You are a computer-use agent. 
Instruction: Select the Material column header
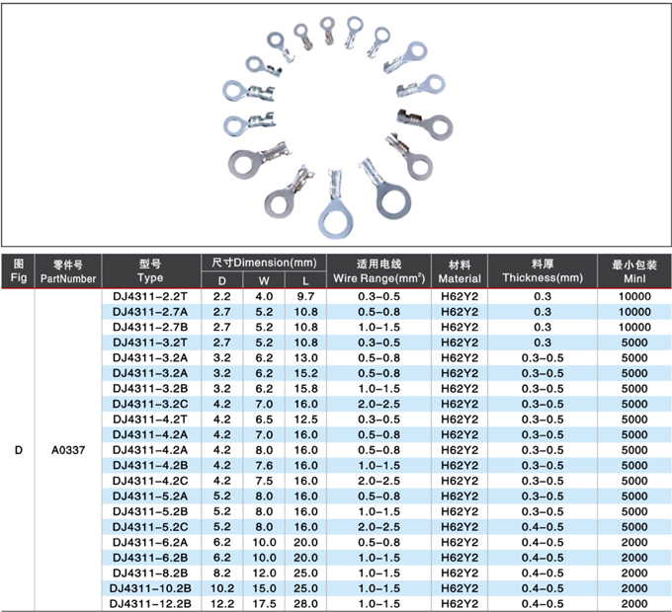pos(460,272)
